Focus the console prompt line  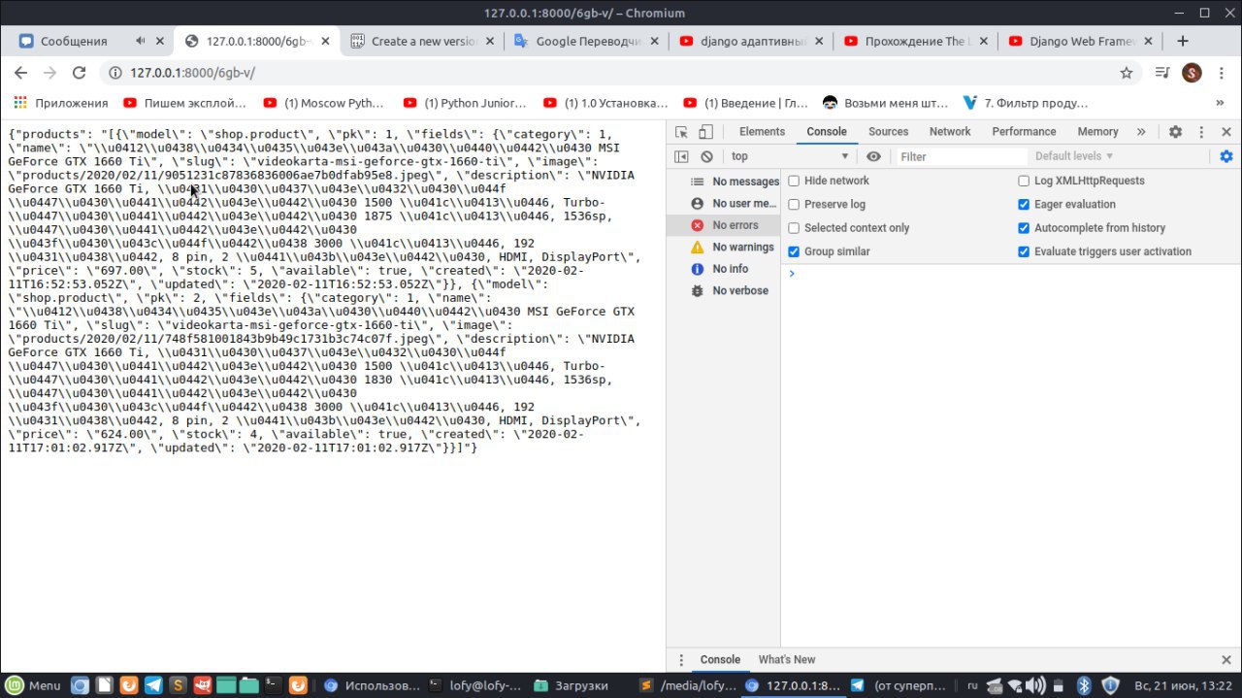[1011, 274]
